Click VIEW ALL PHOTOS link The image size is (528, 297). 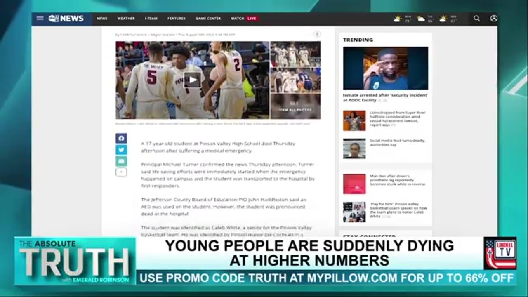coord(295,110)
